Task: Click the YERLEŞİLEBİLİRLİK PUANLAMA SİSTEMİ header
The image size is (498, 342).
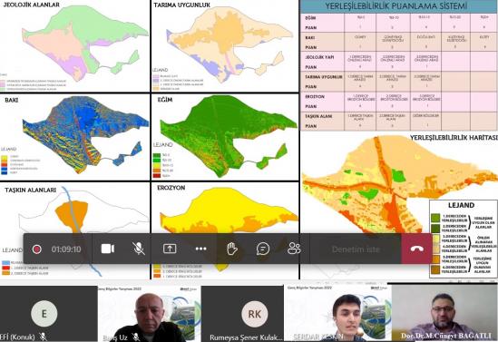Action: pyautogui.click(x=396, y=6)
